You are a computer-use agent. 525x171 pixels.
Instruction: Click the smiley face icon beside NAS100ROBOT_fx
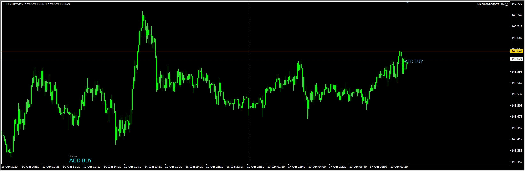pos(506,4)
